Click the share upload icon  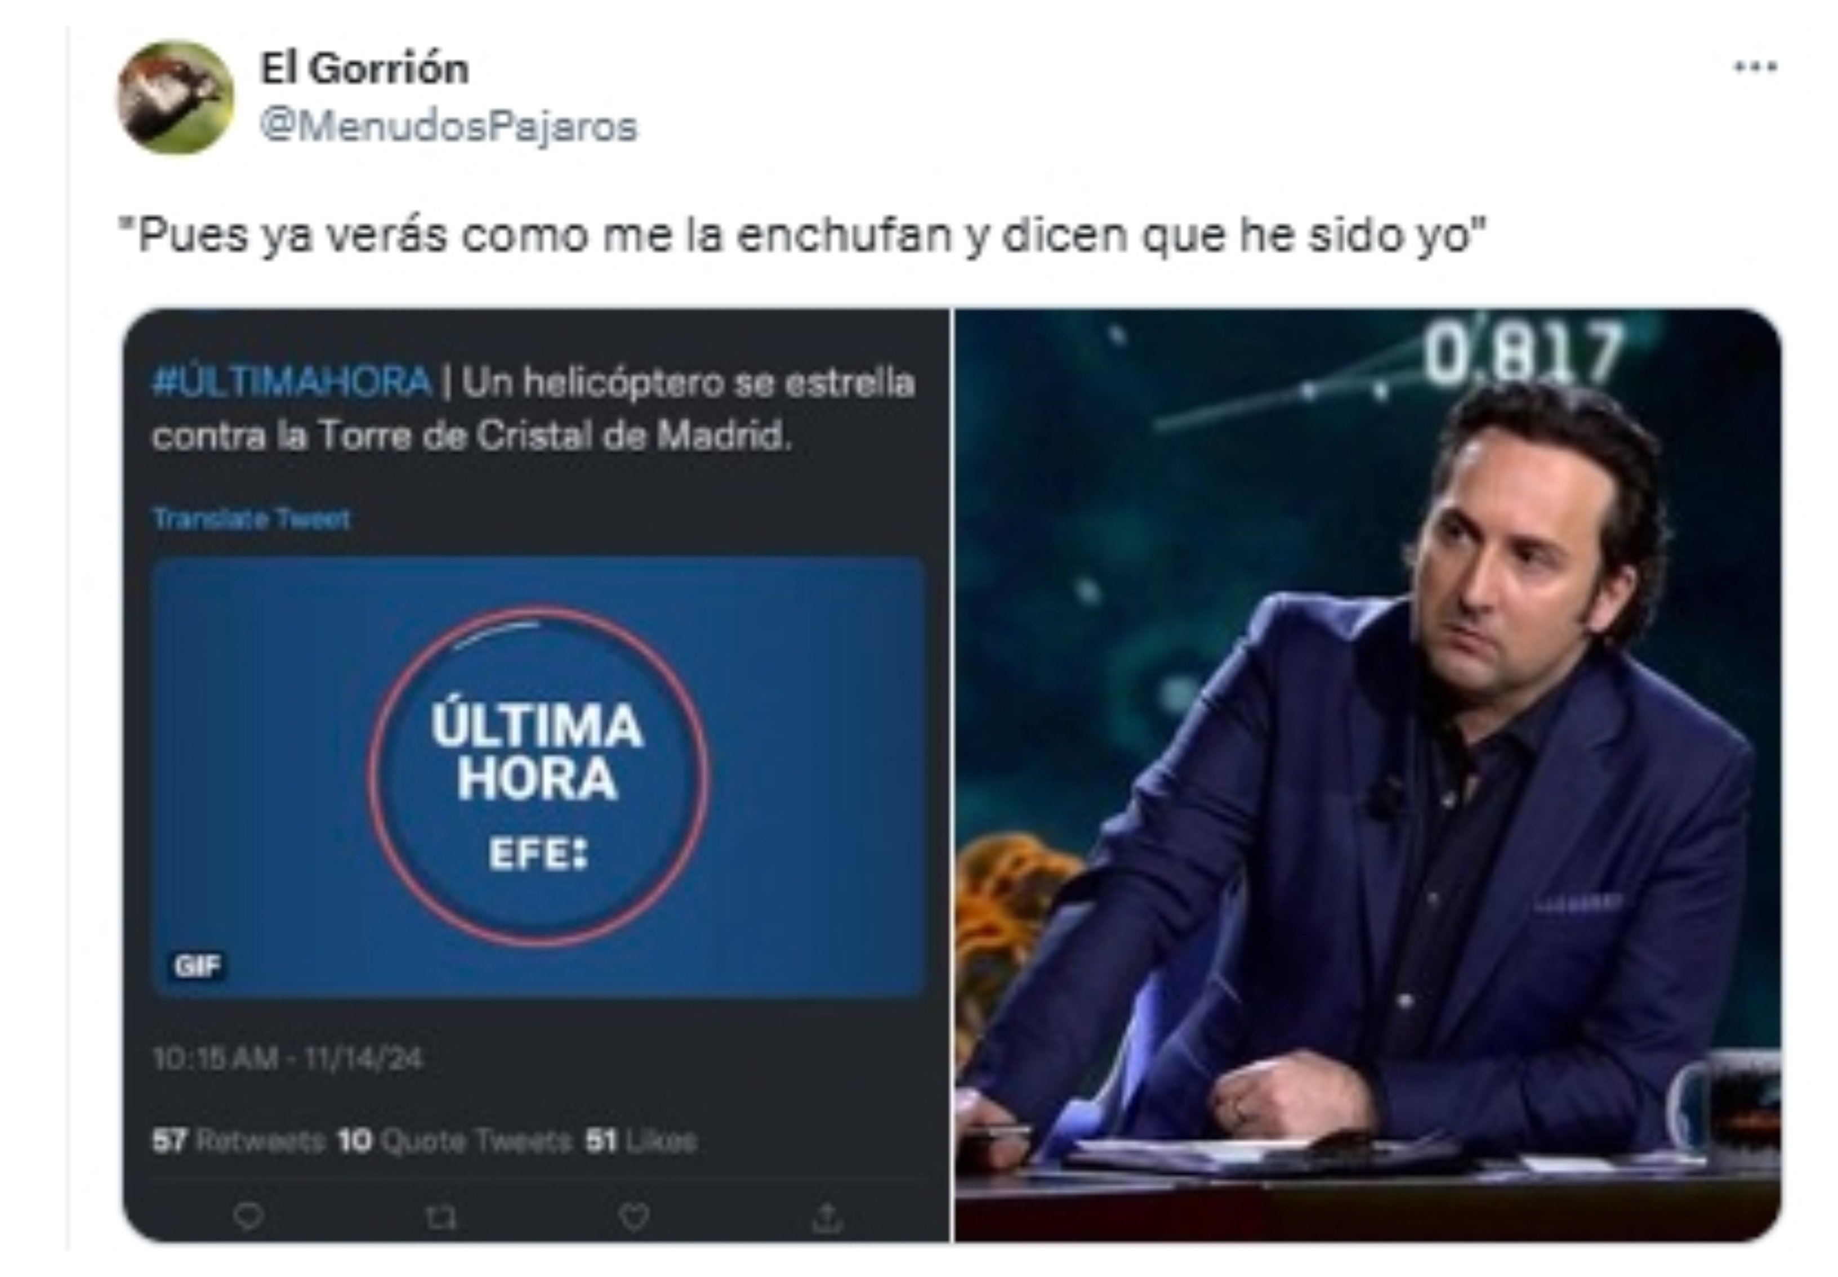[827, 1217]
